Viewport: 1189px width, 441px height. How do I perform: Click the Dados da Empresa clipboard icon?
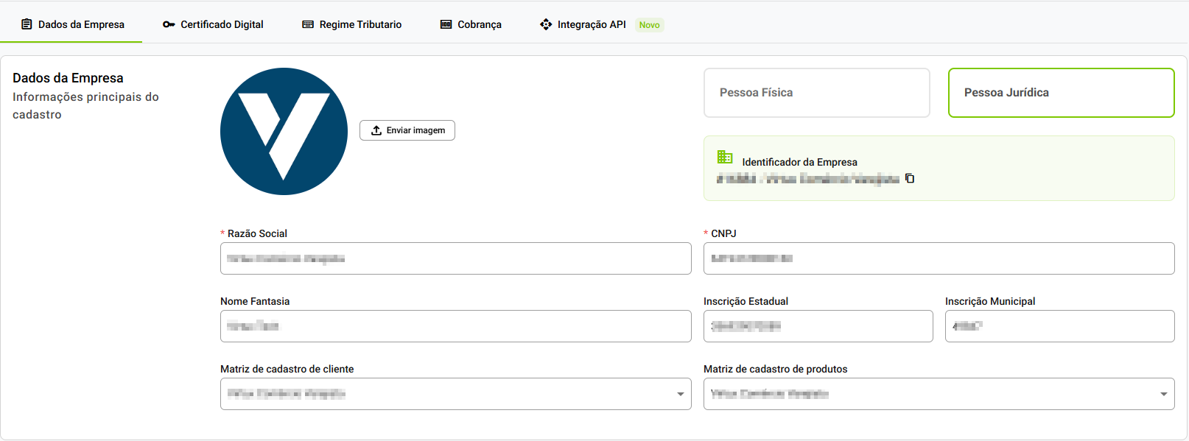coord(27,24)
